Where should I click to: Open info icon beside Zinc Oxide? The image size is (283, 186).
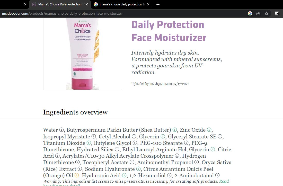[209, 130]
